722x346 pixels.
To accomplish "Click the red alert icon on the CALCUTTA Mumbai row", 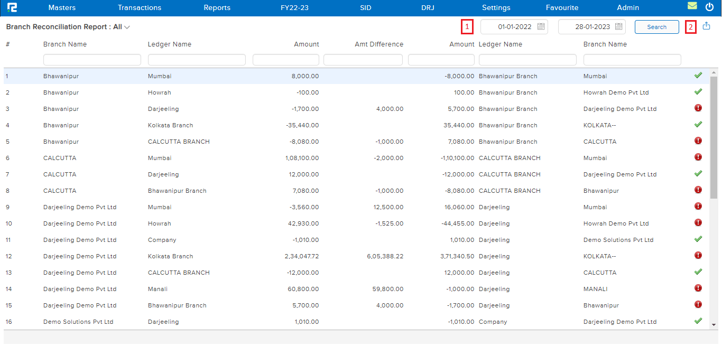I will (x=698, y=157).
